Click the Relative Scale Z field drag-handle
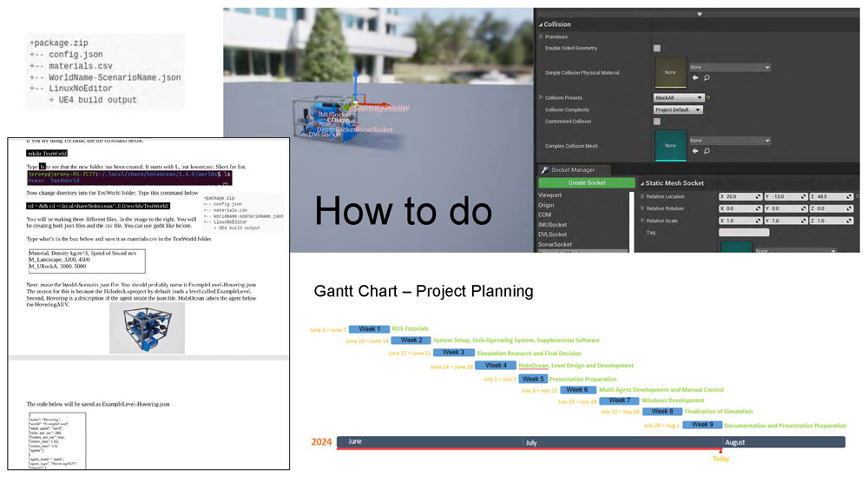This screenshot has height=489, width=868. coord(849,221)
